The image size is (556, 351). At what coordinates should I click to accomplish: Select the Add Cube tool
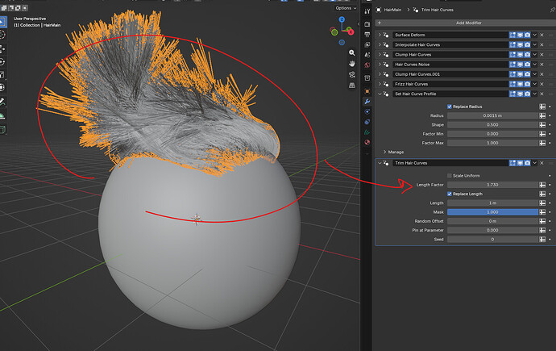coord(2,130)
